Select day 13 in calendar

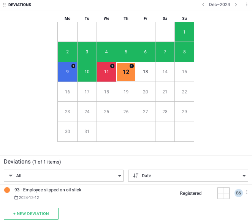point(146,72)
